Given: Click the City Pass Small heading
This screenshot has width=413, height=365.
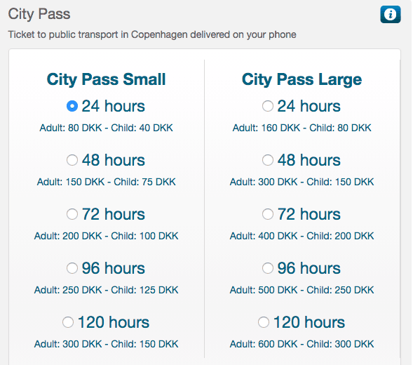Looking at the screenshot, I should [x=106, y=79].
